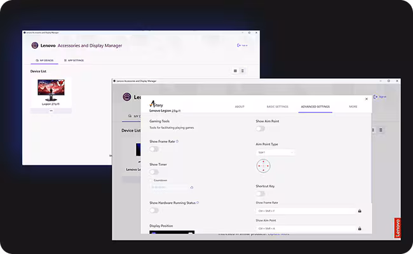
Task: Click the Show Frame Rate shortcut key field
Action: click(305, 211)
